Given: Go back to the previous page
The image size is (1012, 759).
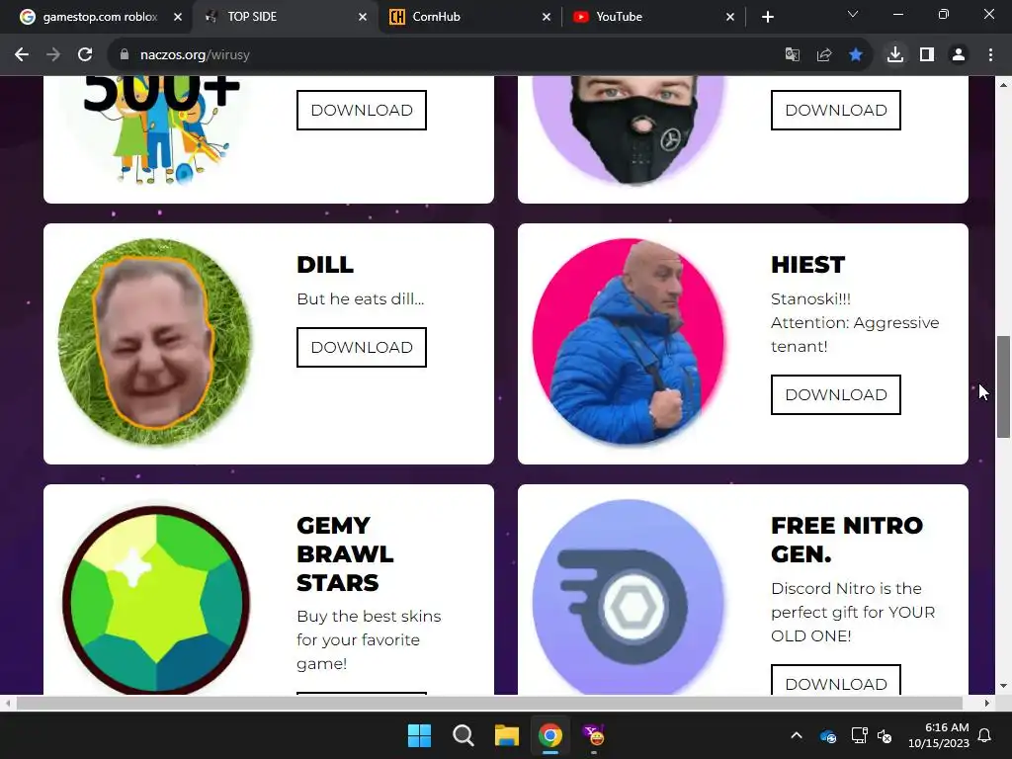Looking at the screenshot, I should 22,55.
